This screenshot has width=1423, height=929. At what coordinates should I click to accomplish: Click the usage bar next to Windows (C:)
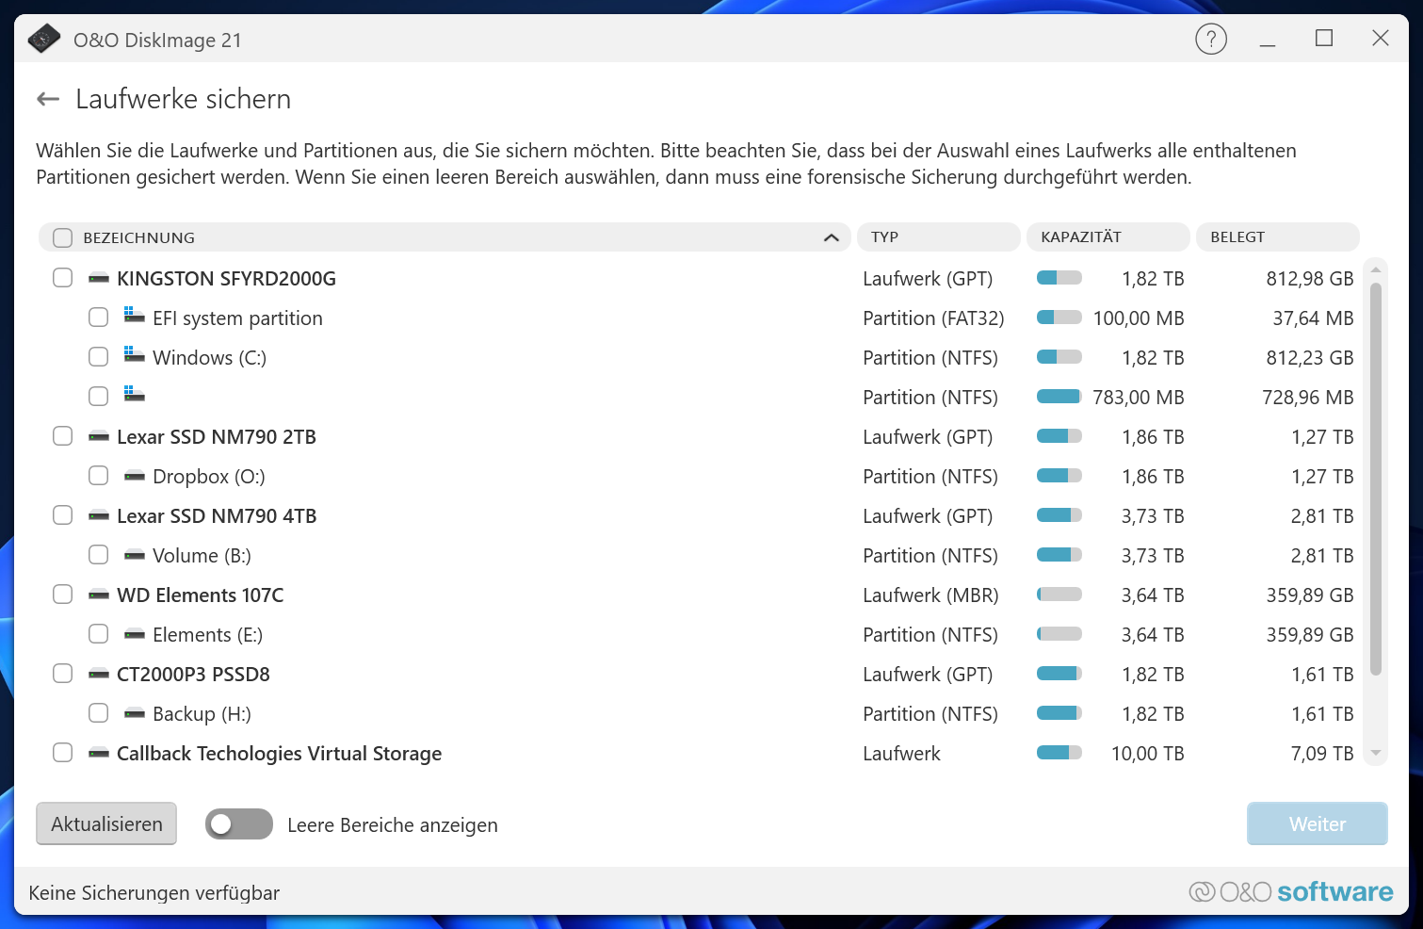(1058, 357)
